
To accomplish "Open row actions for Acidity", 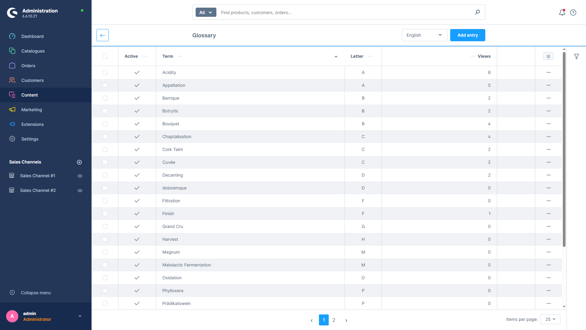I will click(548, 72).
